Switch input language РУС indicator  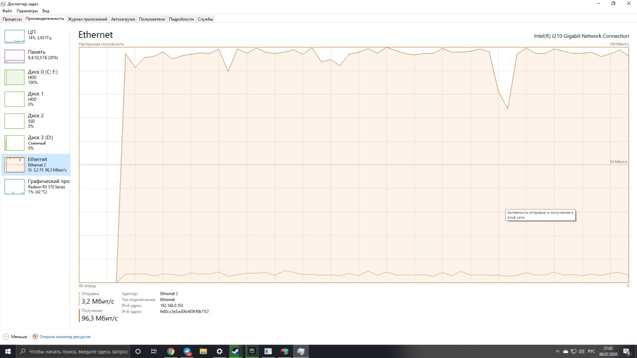coord(592,351)
